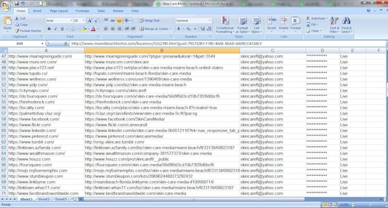Switch to the View tab
Screen dimensions: 388x208
coord(135,11)
